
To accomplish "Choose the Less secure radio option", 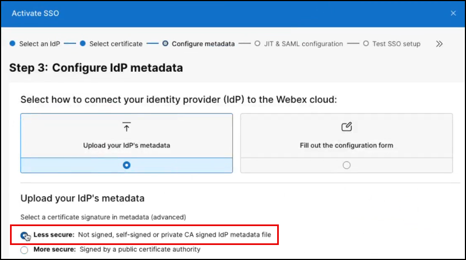I will [x=24, y=235].
